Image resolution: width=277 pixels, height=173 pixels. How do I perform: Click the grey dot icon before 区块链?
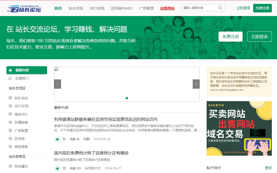point(10,138)
